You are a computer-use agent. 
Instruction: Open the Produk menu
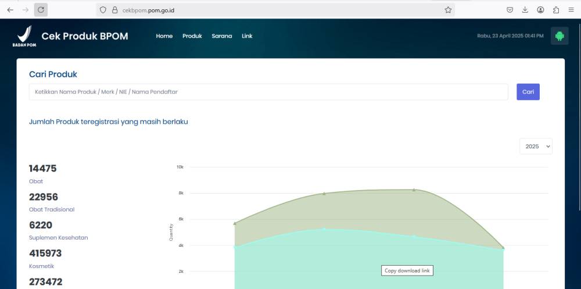pos(192,36)
